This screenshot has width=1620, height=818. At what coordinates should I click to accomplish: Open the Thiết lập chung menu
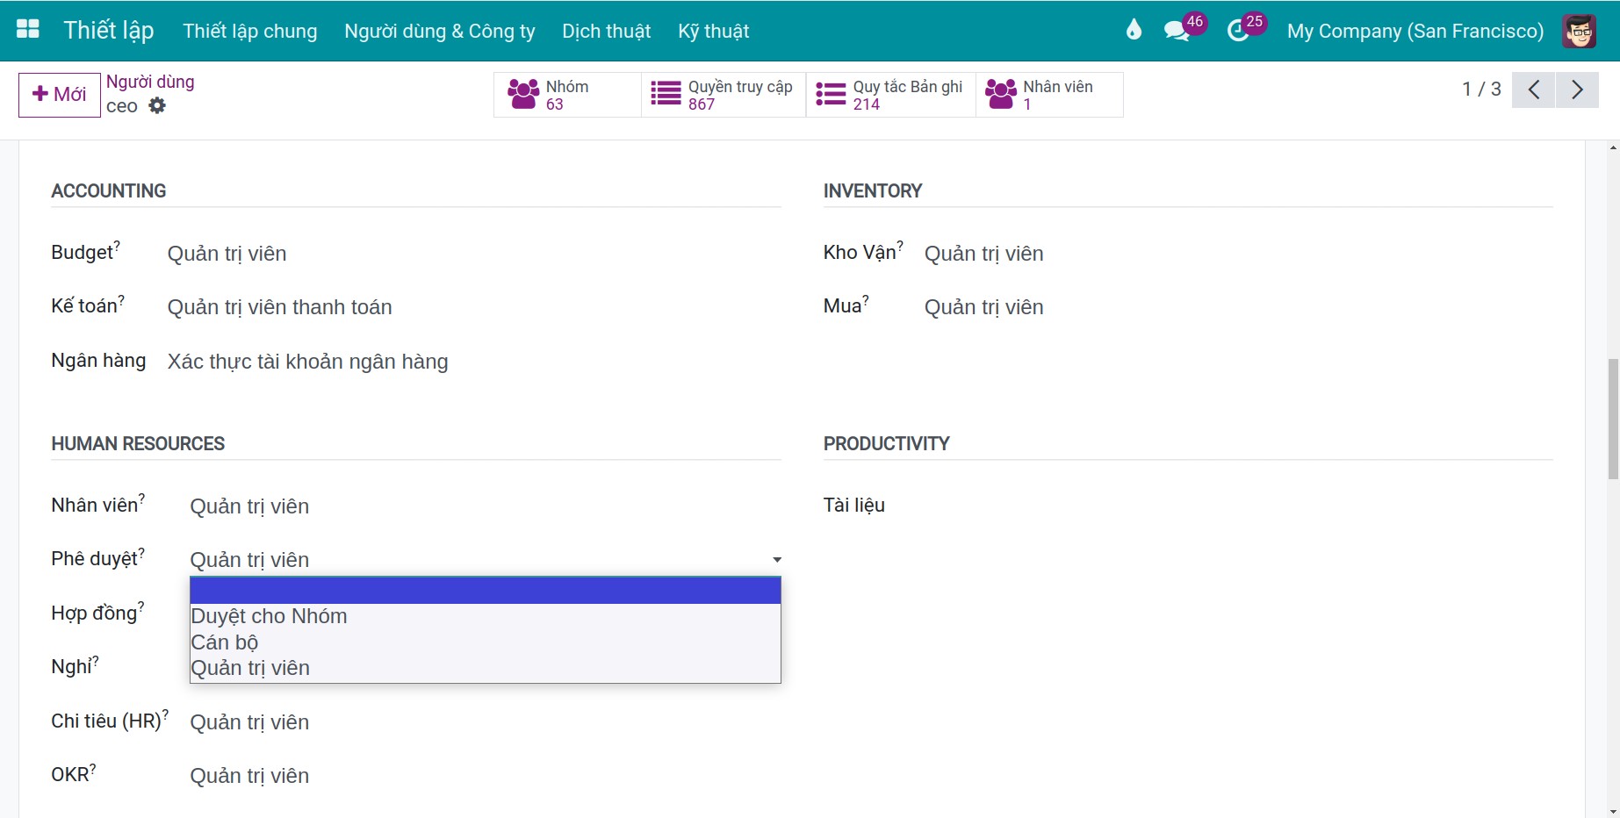click(x=250, y=31)
